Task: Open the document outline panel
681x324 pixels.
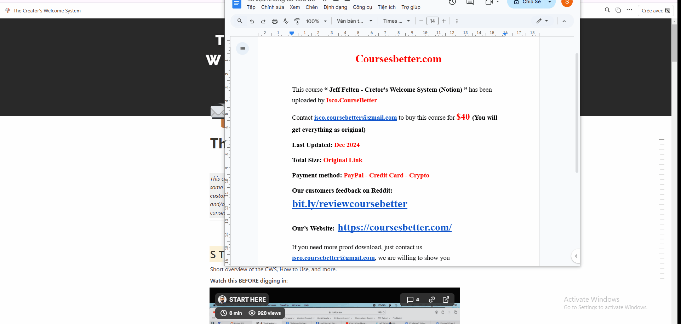Action: click(242, 49)
